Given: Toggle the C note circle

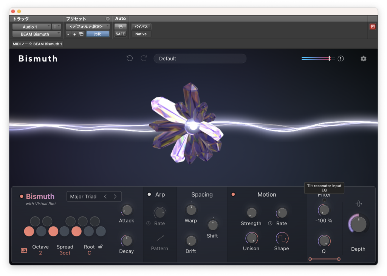Looking at the screenshot, I should coord(29,231).
